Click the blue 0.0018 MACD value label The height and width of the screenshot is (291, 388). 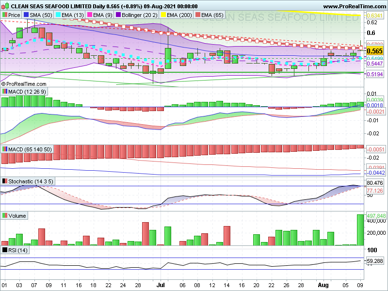[374, 105]
